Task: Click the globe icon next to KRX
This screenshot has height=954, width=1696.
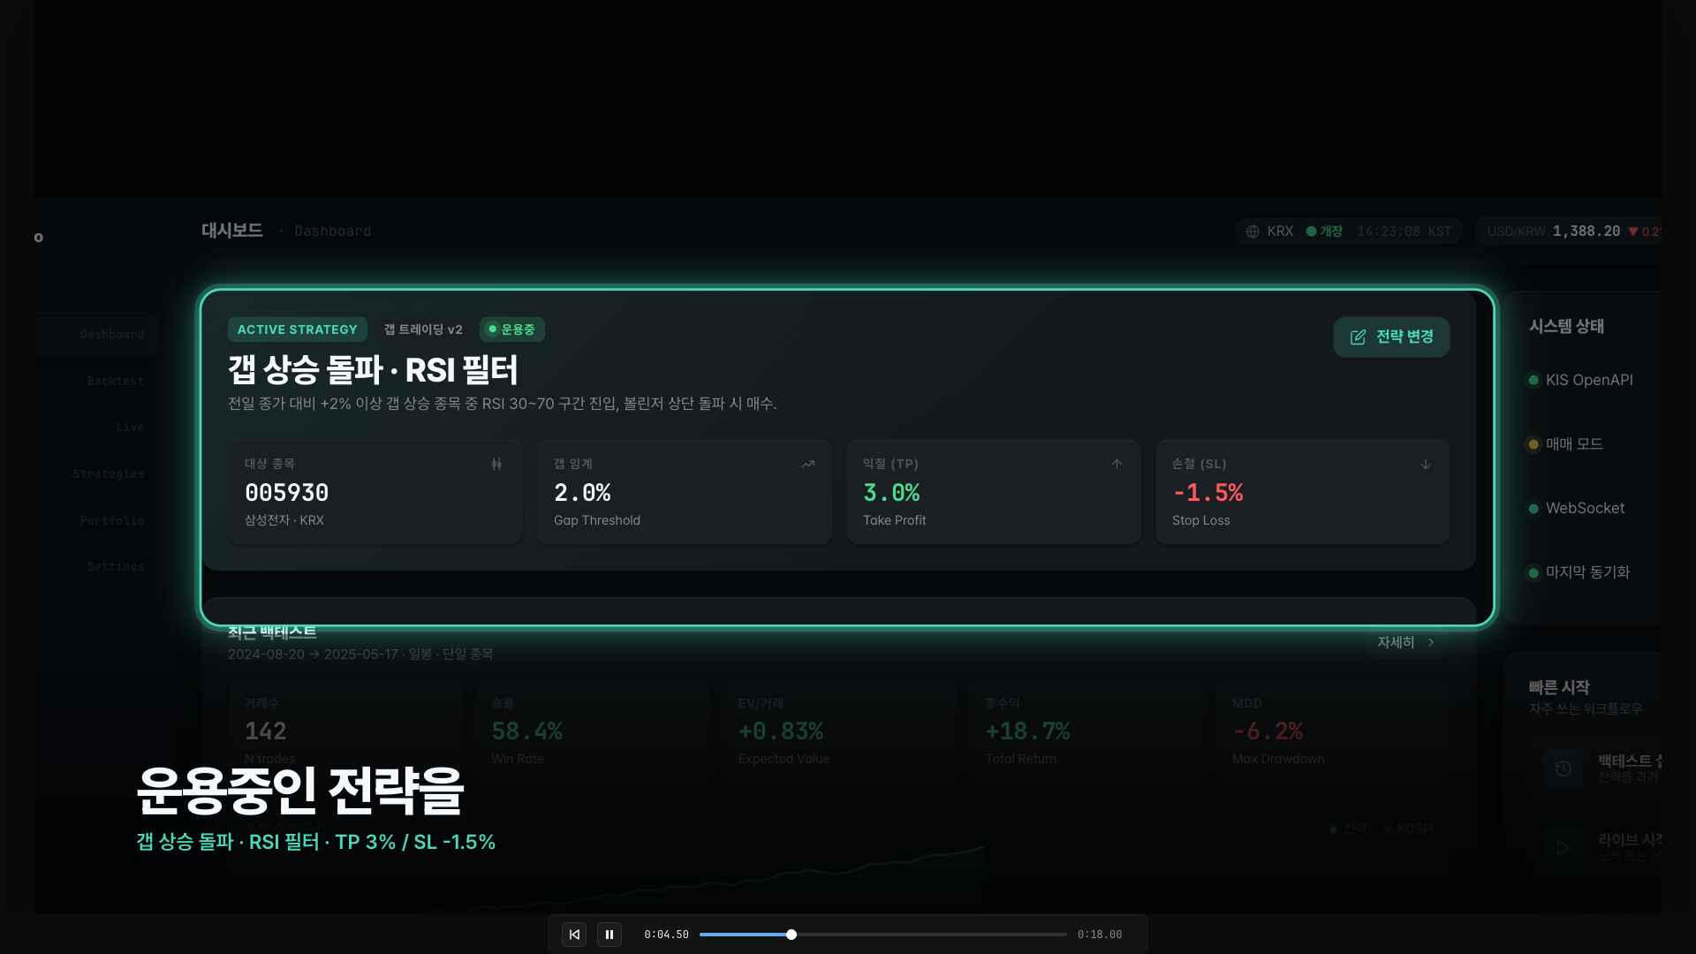Action: (1253, 231)
